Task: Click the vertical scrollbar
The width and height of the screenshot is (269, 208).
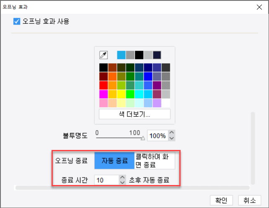Action: 253,148
